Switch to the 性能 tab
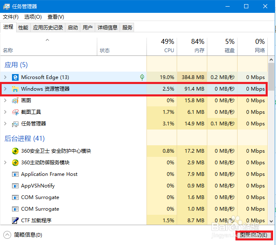Screen dimensions: 276x245 click(x=23, y=28)
